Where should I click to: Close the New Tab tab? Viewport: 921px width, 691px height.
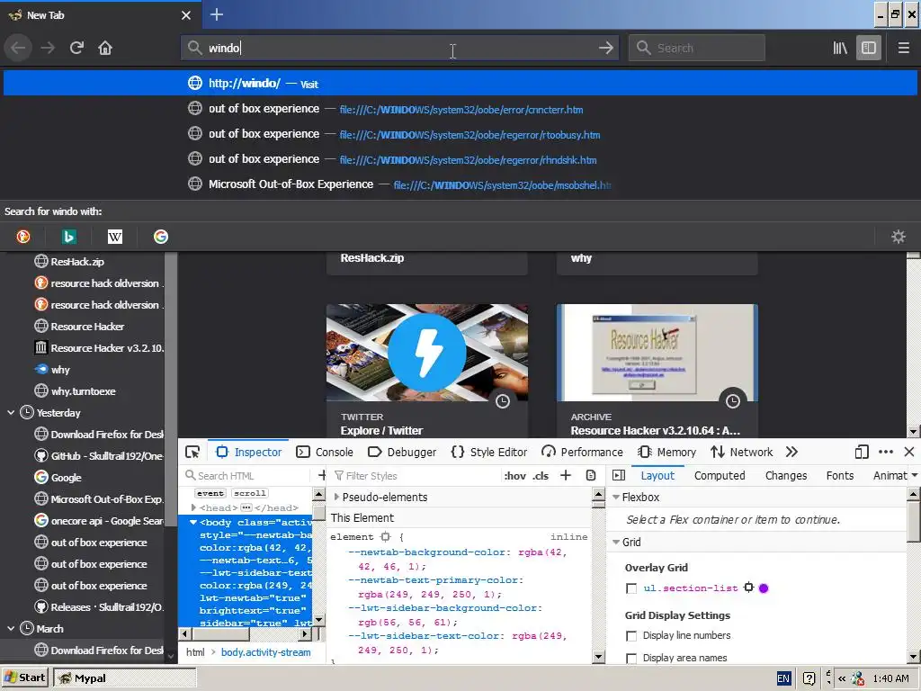[186, 15]
